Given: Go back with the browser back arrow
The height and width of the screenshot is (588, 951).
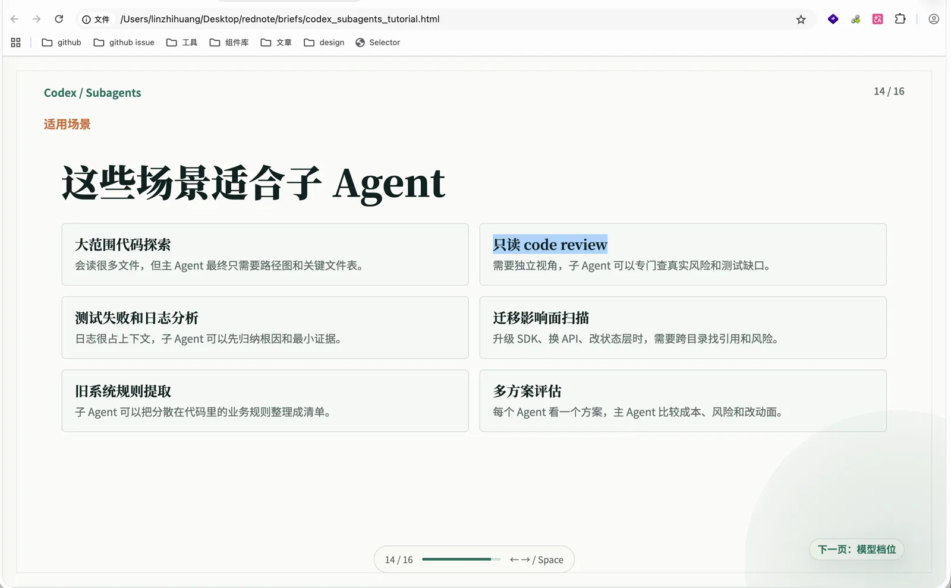Looking at the screenshot, I should tap(15, 19).
